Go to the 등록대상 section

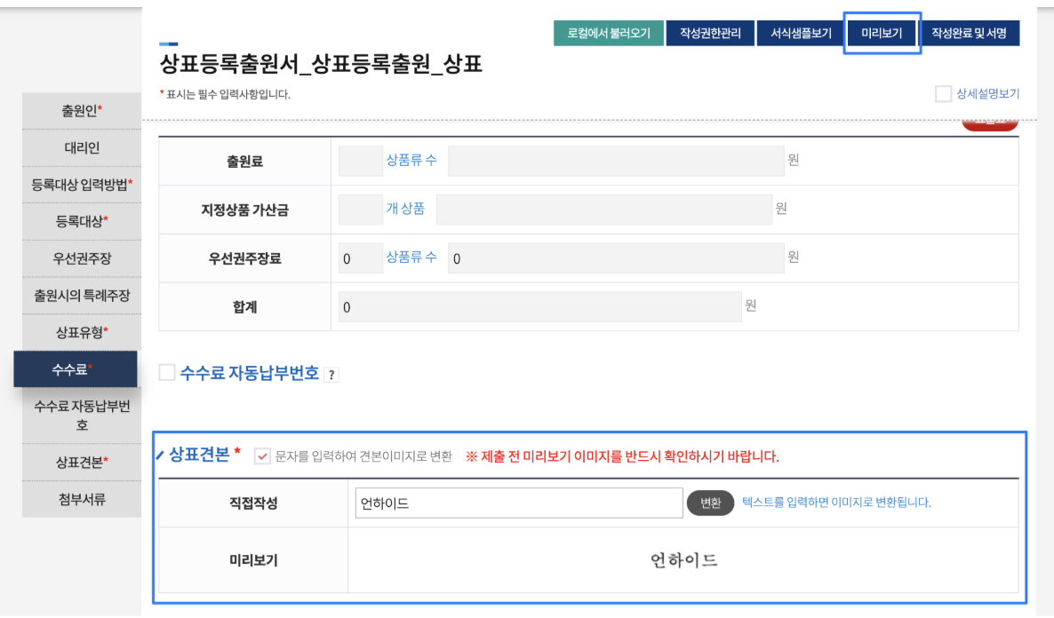coord(81,222)
